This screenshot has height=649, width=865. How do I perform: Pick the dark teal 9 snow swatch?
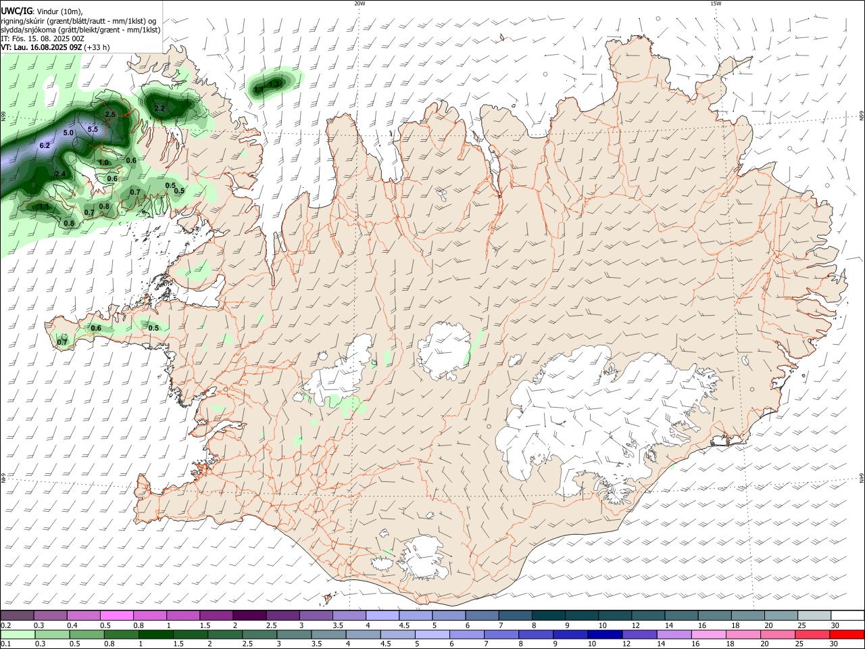[580, 615]
